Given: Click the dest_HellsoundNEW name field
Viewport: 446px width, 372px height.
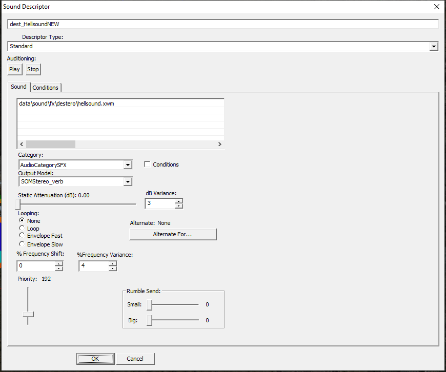Looking at the screenshot, I should [223, 24].
